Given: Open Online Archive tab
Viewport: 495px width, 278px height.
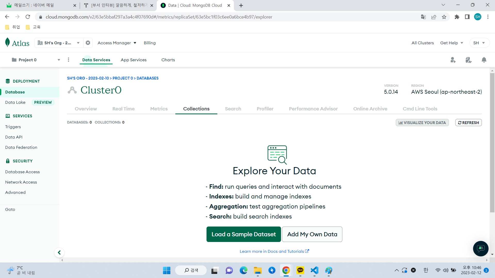Looking at the screenshot, I should (x=370, y=109).
